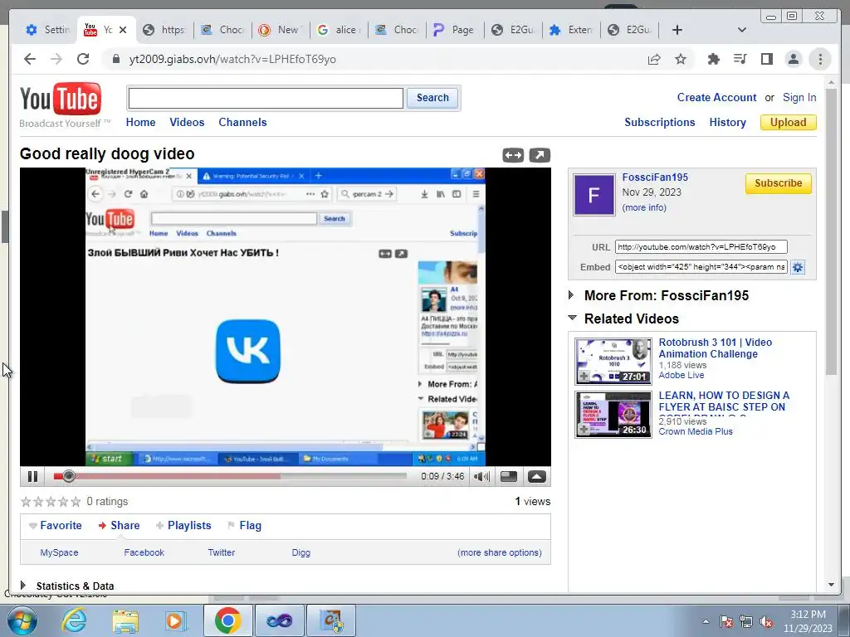Go back with the browser back arrow
850x637 pixels.
pos(30,59)
